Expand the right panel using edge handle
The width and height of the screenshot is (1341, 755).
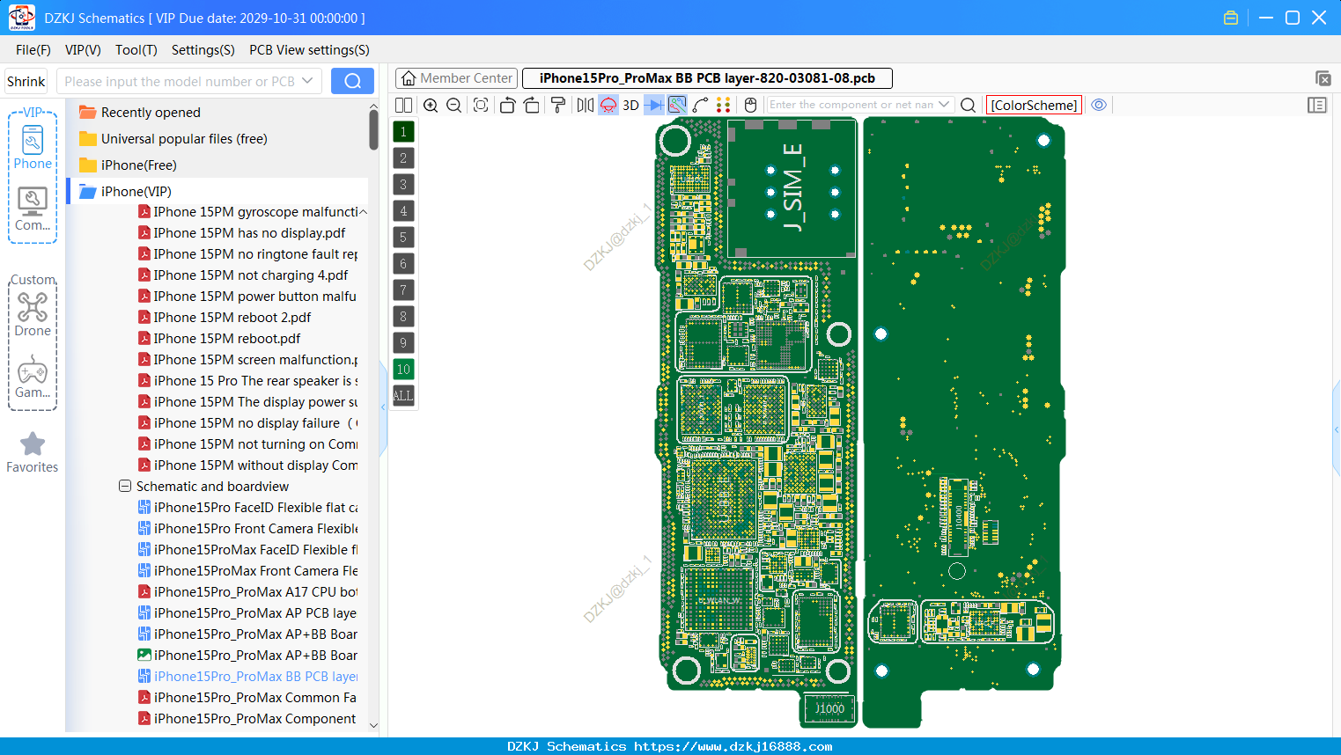point(1337,429)
